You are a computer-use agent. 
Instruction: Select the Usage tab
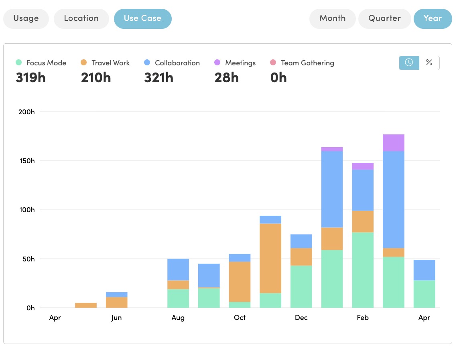pos(26,18)
